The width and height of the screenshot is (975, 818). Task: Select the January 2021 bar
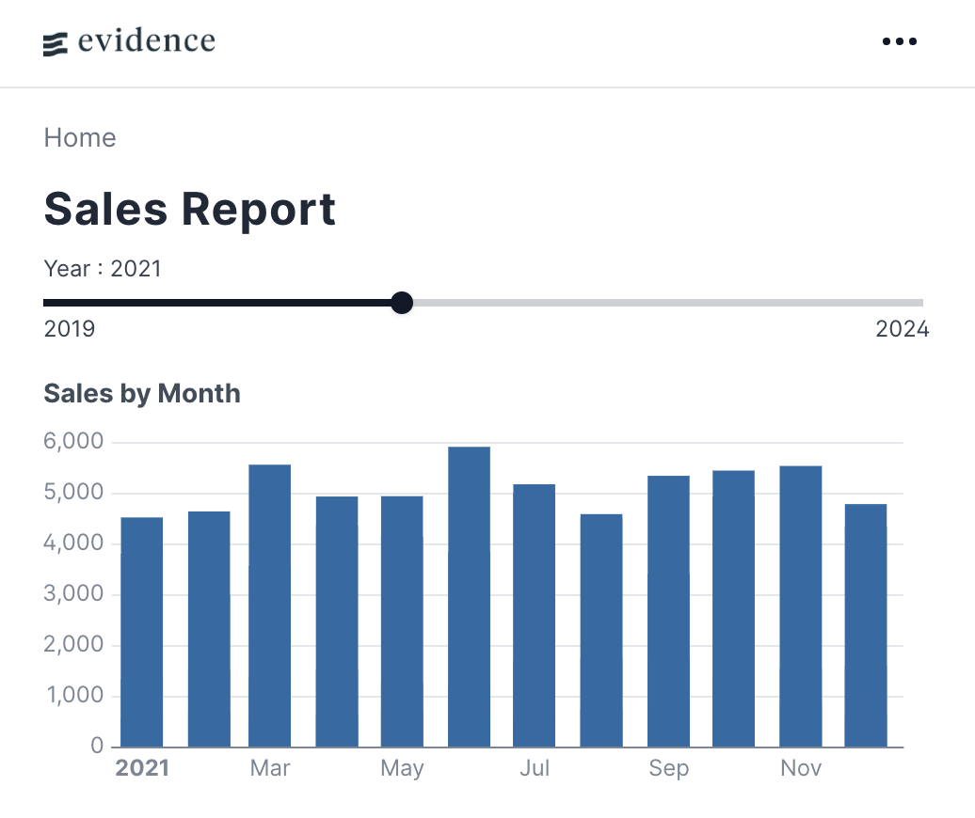[142, 632]
